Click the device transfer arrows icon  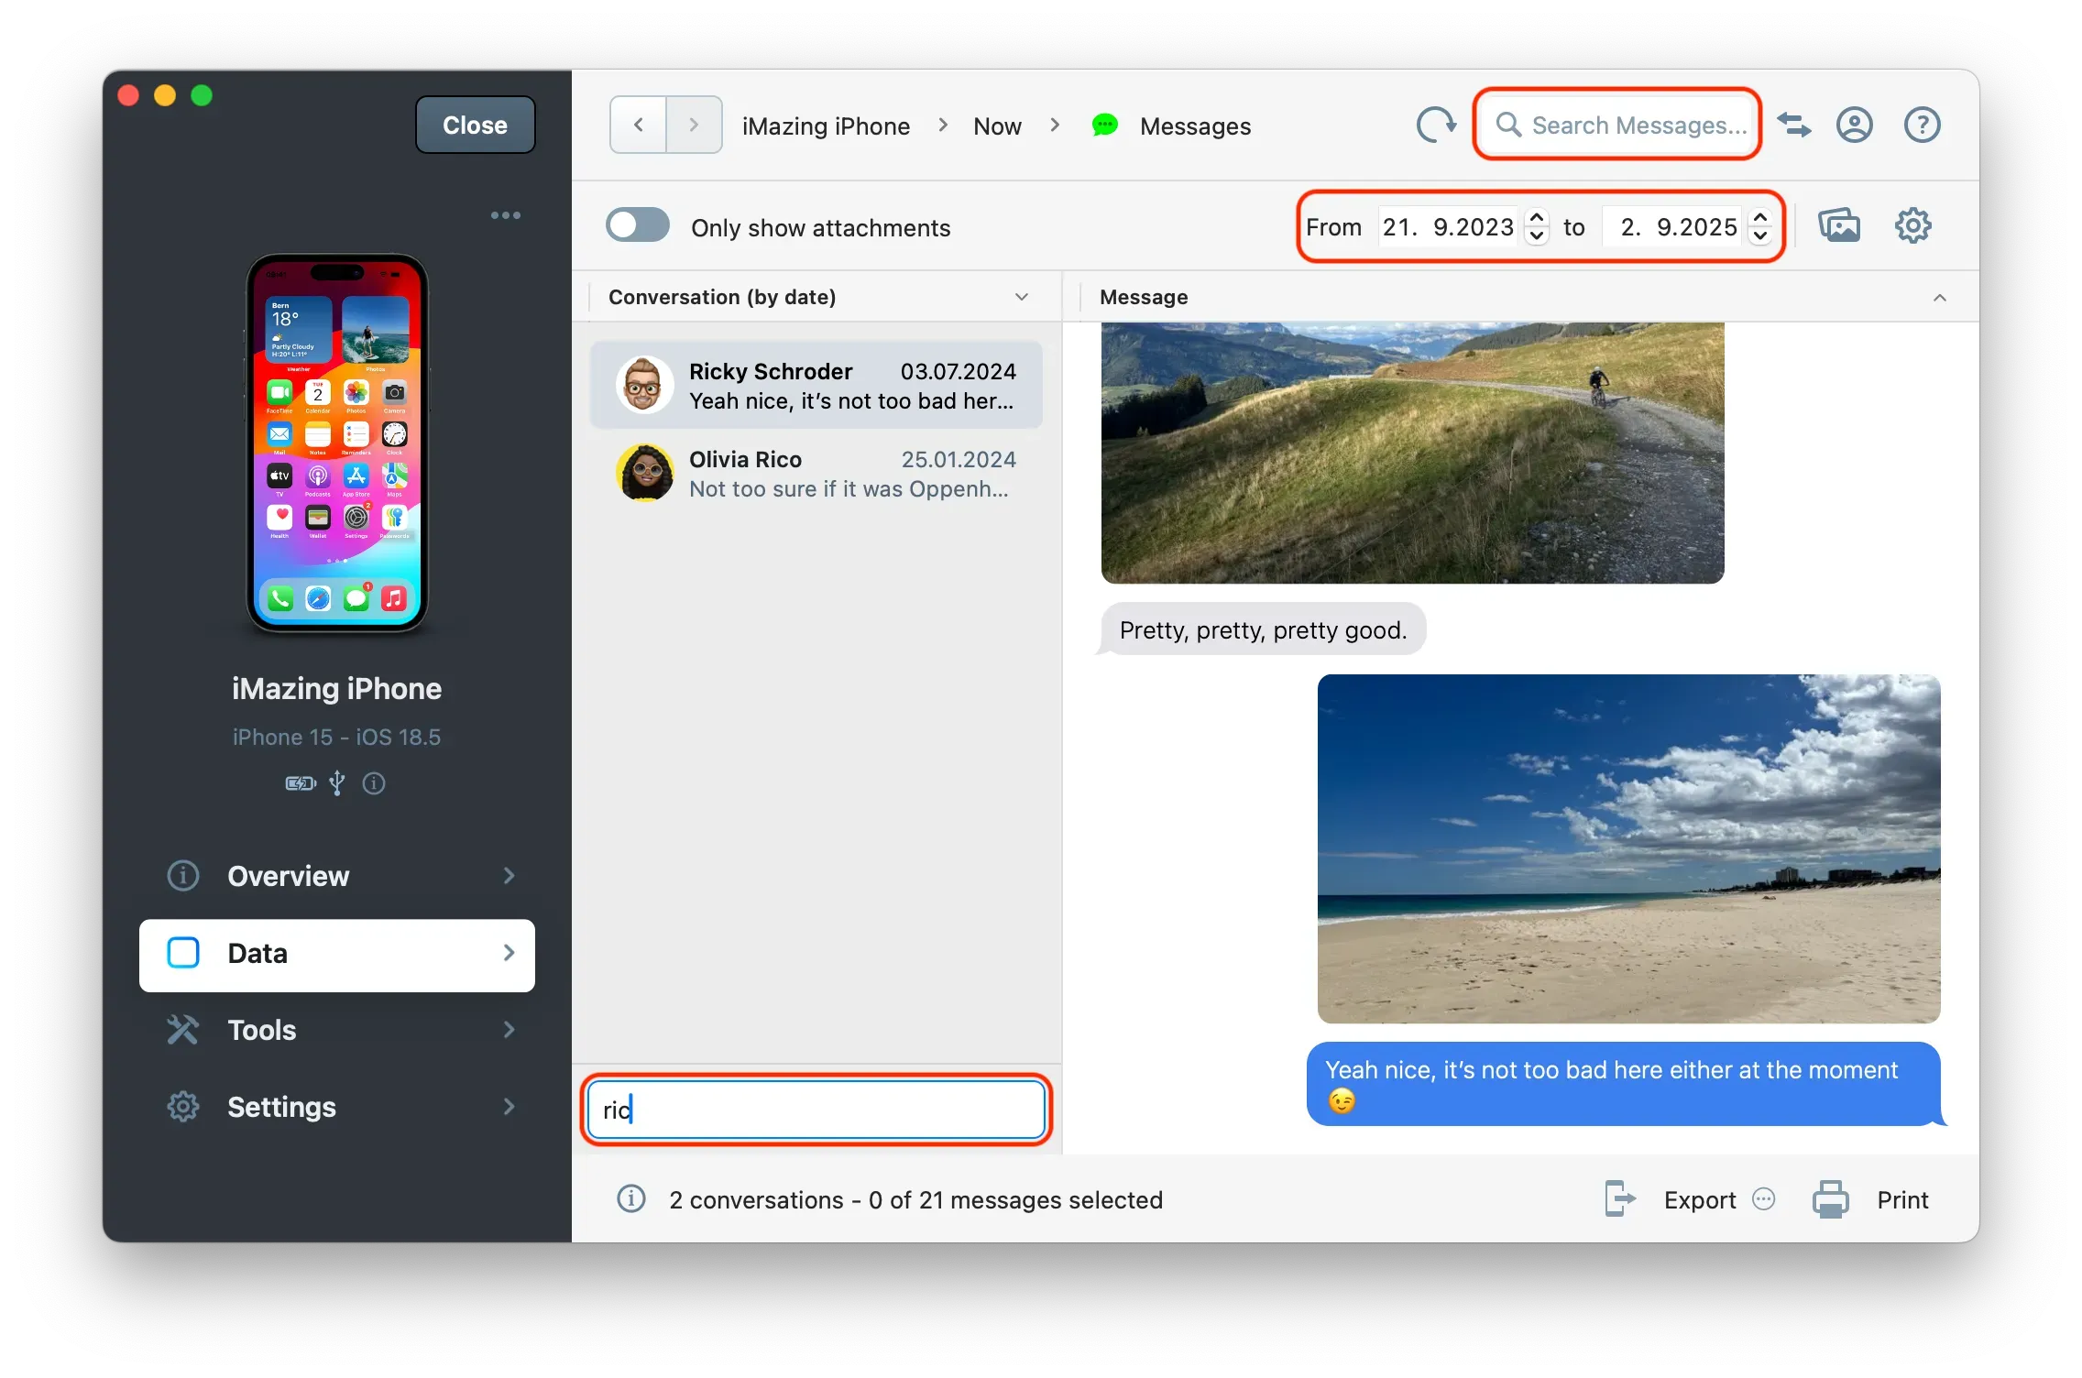click(1794, 125)
